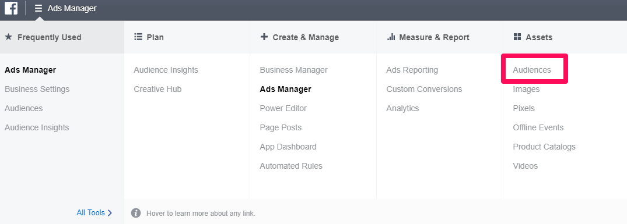Open Audience Insights under Frequently Used
Screen dimensions: 627x224
[37, 127]
